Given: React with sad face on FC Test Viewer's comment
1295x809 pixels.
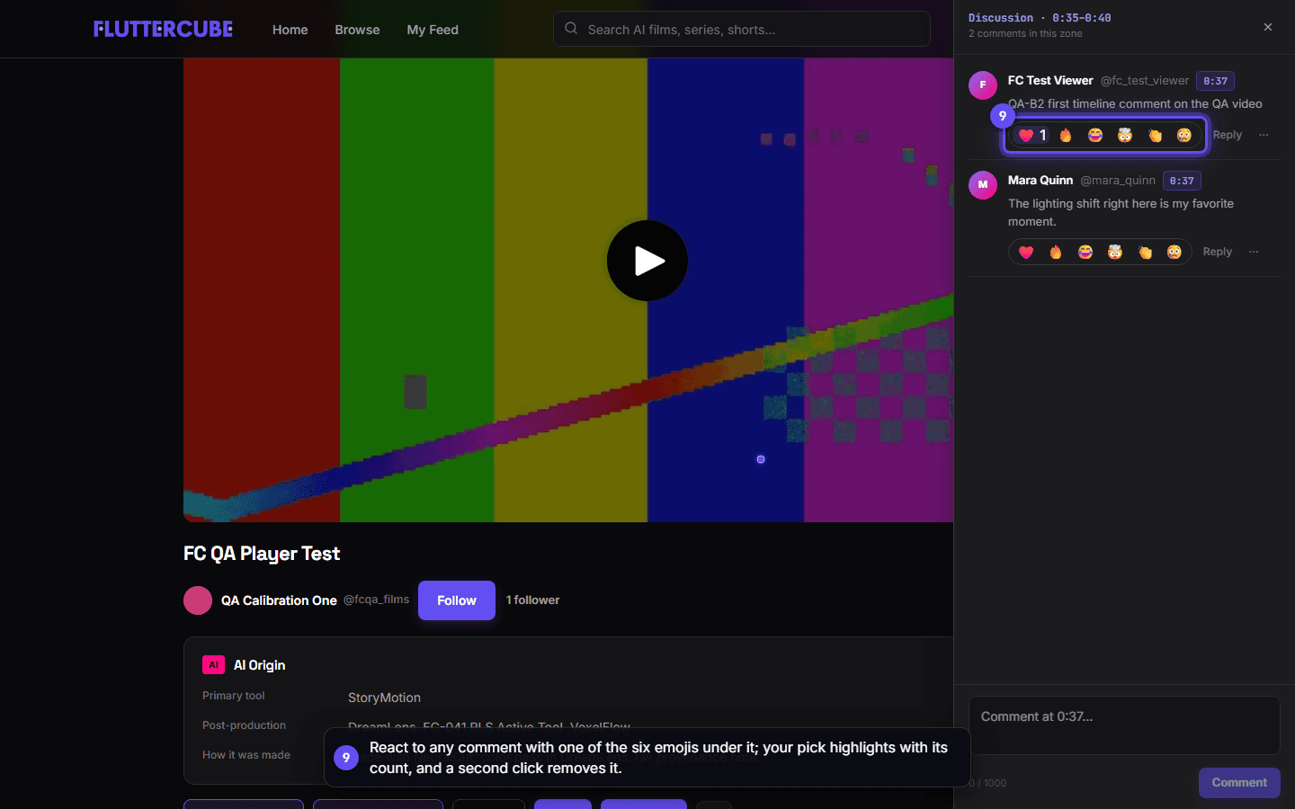Looking at the screenshot, I should coord(1184,135).
